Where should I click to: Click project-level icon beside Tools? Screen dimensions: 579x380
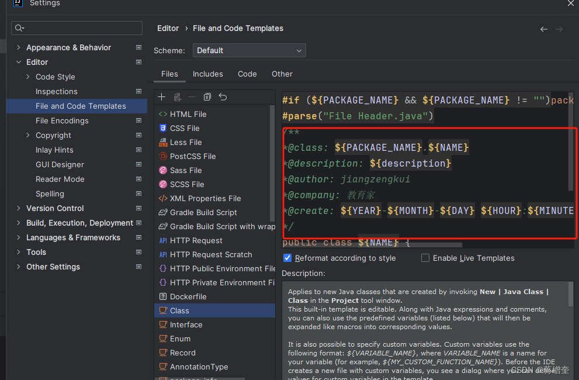139,252
